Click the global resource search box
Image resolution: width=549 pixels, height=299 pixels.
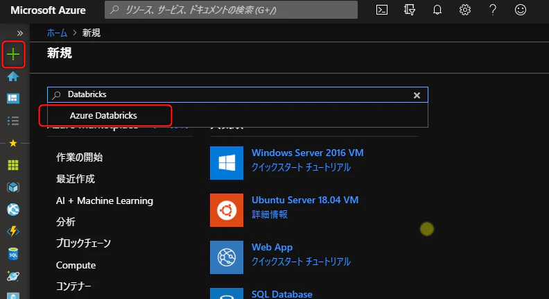coord(232,10)
